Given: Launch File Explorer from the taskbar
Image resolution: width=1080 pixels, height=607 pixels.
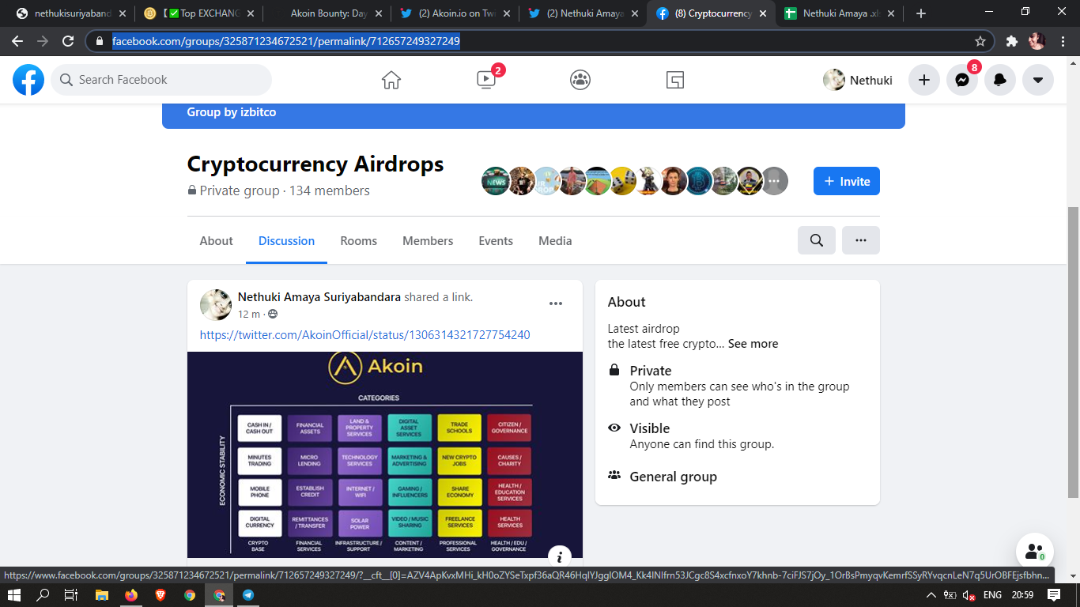Looking at the screenshot, I should point(102,595).
